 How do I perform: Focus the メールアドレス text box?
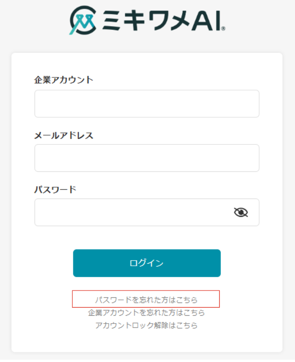tap(147, 158)
